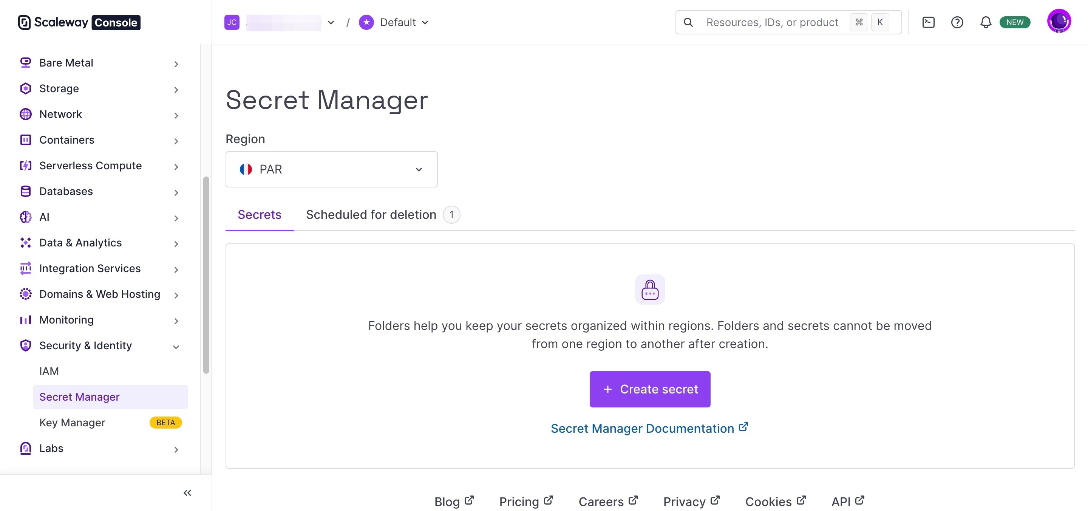Viewport: 1088px width, 511px height.
Task: Open the Blog footer link
Action: pos(454,502)
